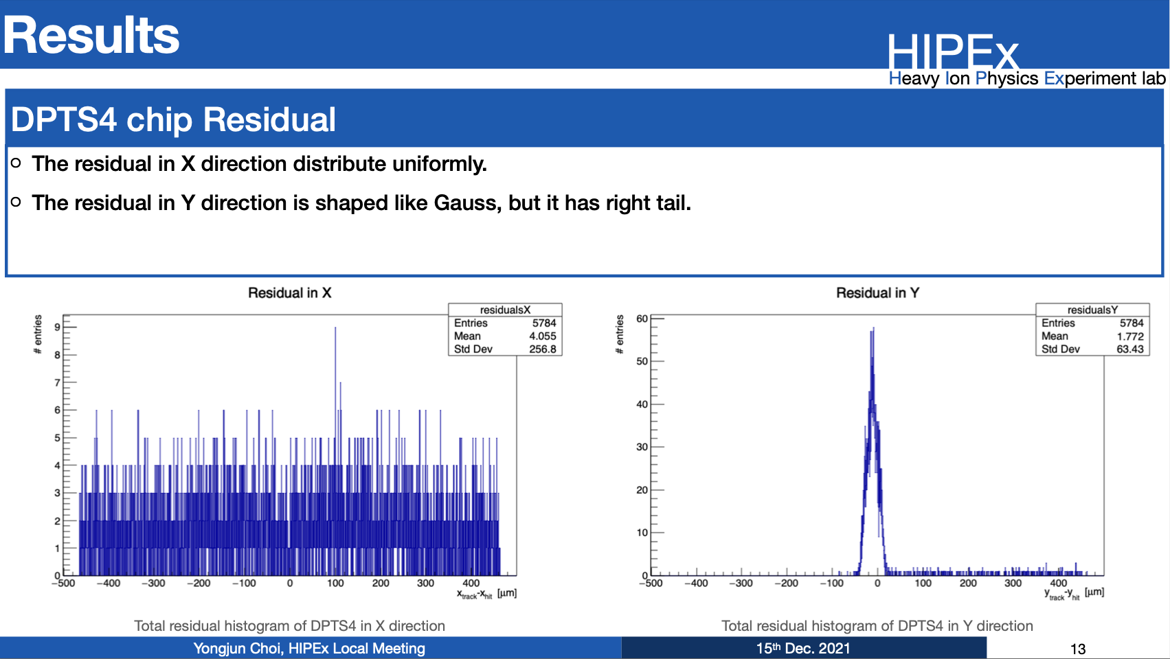Select the bullet about Y direction Gauss shape

tap(361, 203)
